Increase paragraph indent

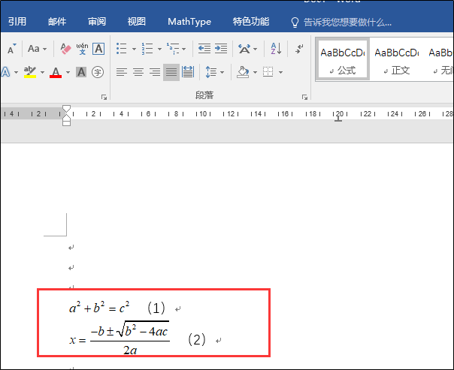[x=221, y=49]
